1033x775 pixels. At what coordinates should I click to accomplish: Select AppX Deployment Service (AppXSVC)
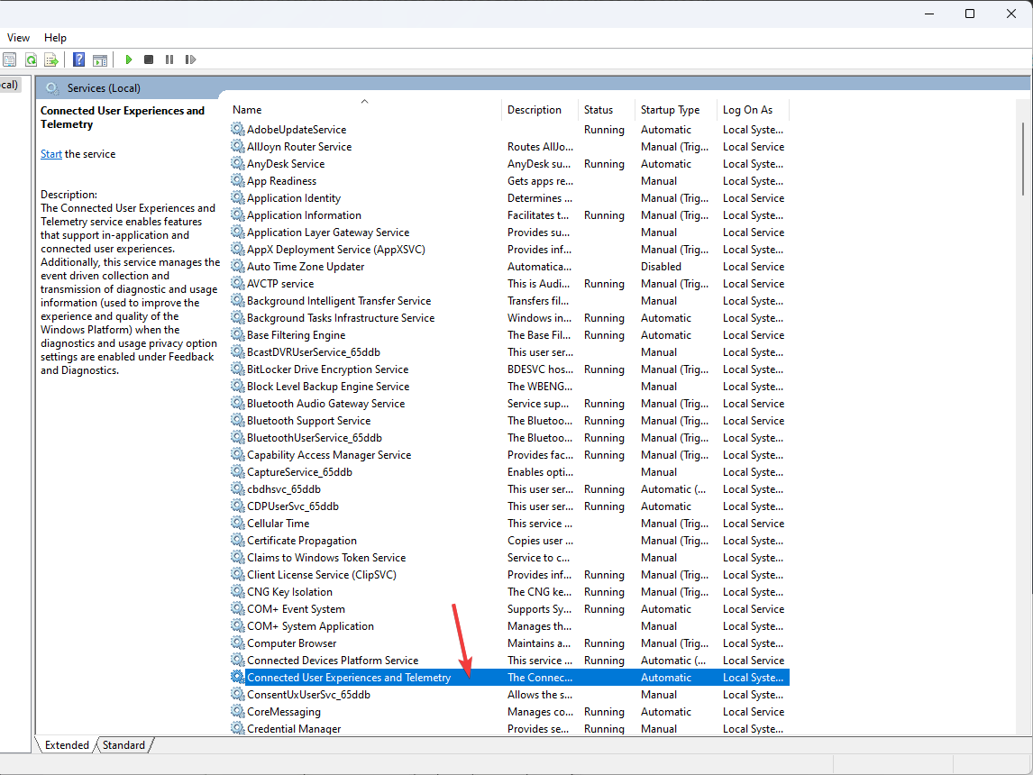click(509, 250)
